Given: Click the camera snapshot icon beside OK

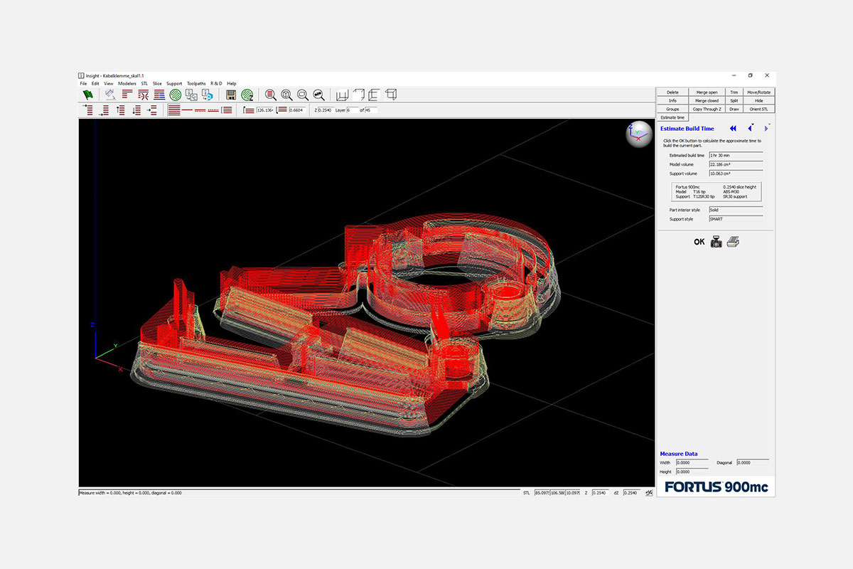Looking at the screenshot, I should point(717,242).
